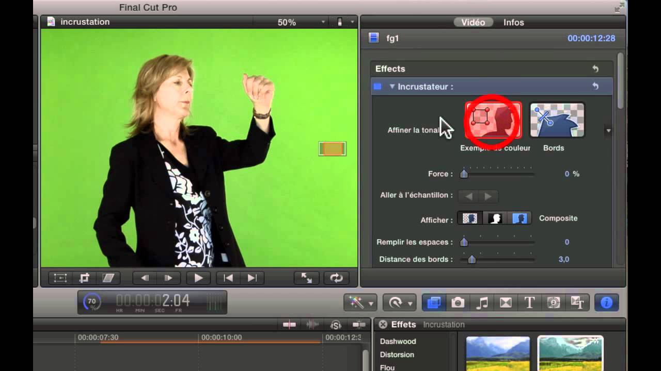Toggle snapping in the timeline
The image size is (661, 371).
(358, 325)
